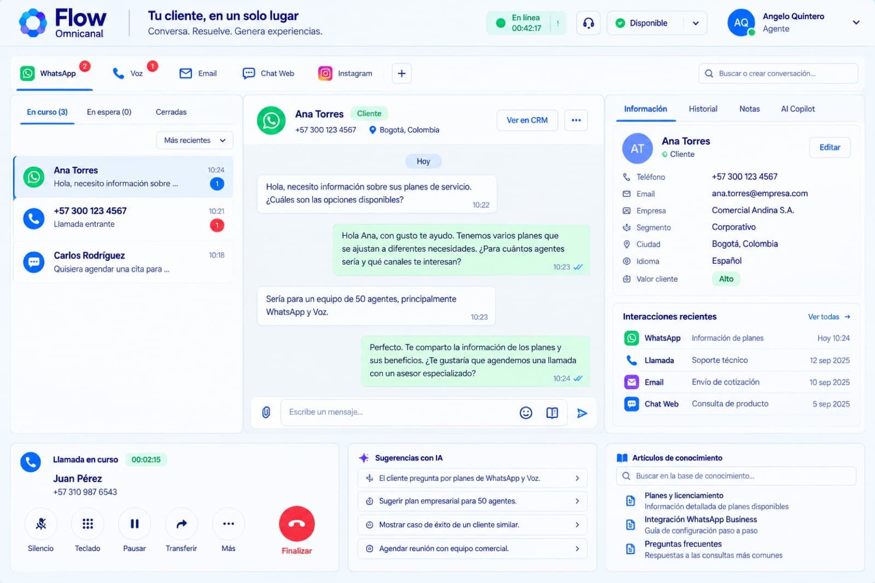Mute the call with Silencio button
This screenshot has width=875, height=583.
tap(41, 524)
